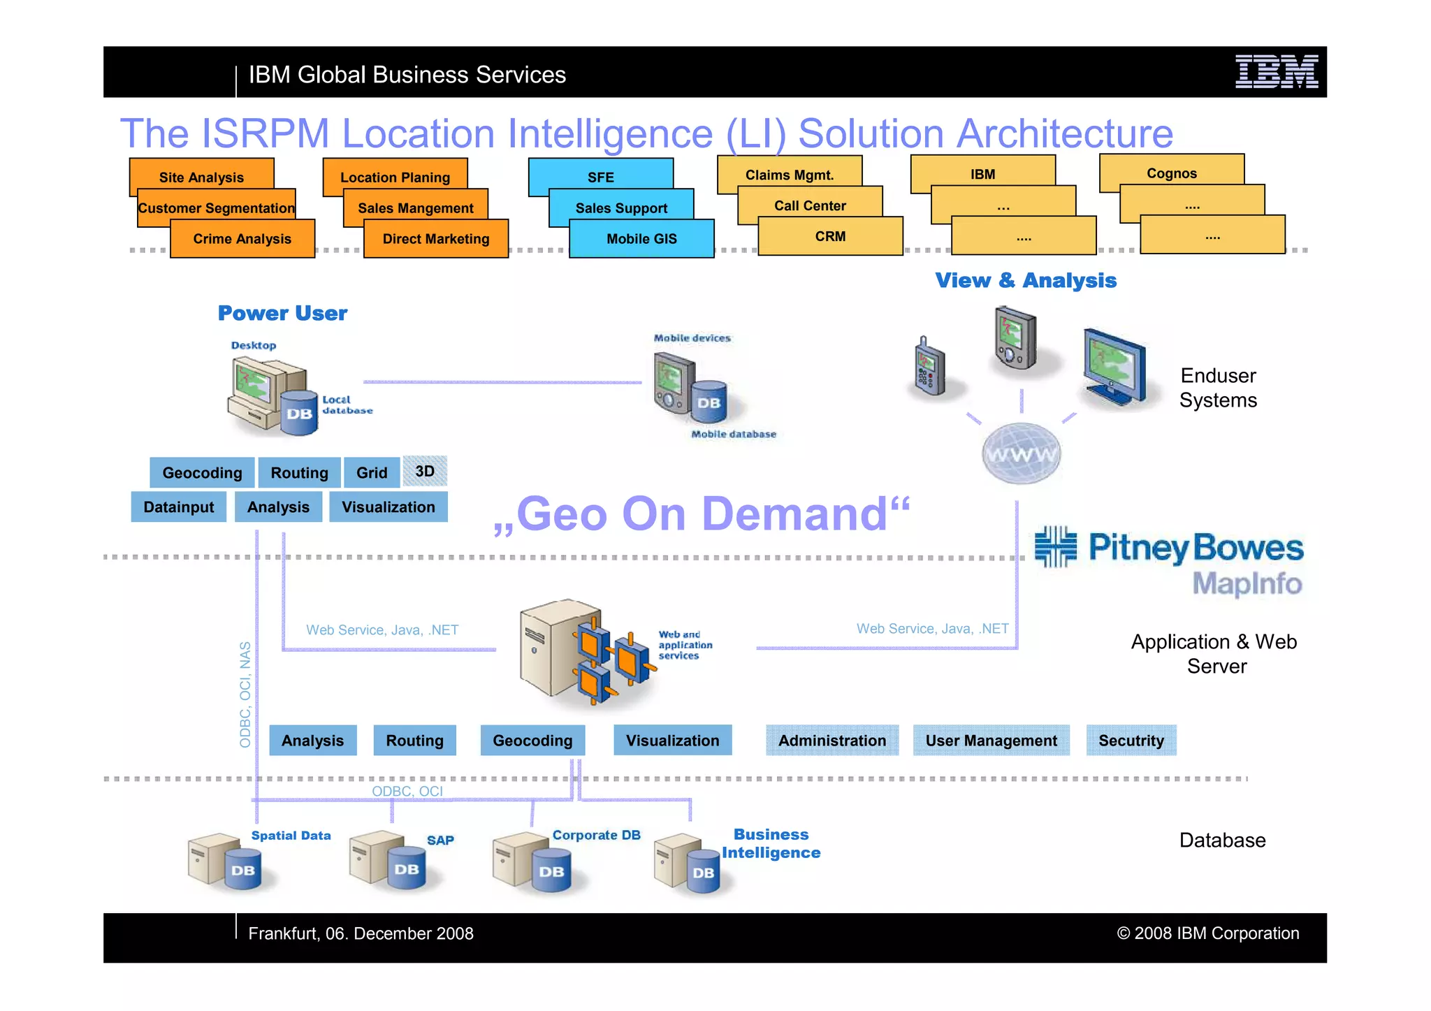
Task: Select the Crime Analysis tab
Action: (241, 239)
